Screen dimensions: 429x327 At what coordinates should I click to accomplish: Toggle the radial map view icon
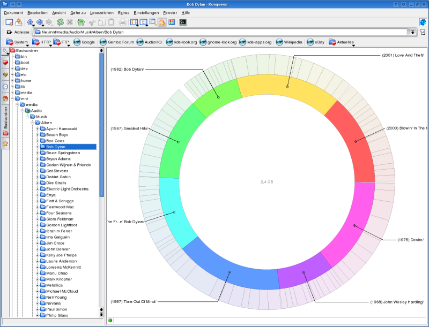(162, 22)
